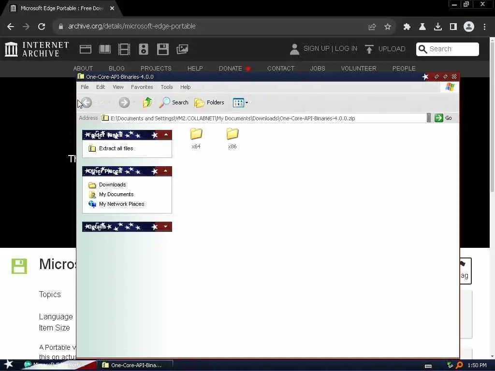Image resolution: width=495 pixels, height=371 pixels.
Task: Open the address bar dropdown arrow
Action: pos(429,118)
